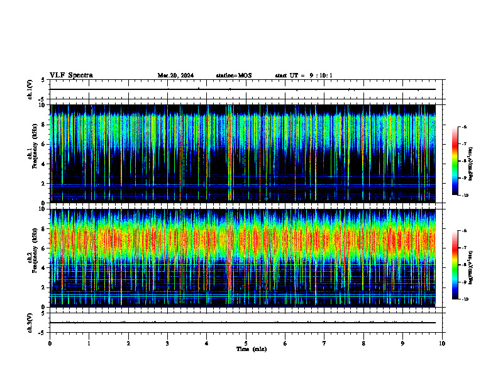Click the time-axis tick label "9"
The height and width of the screenshot is (385, 498).
(x=402, y=343)
